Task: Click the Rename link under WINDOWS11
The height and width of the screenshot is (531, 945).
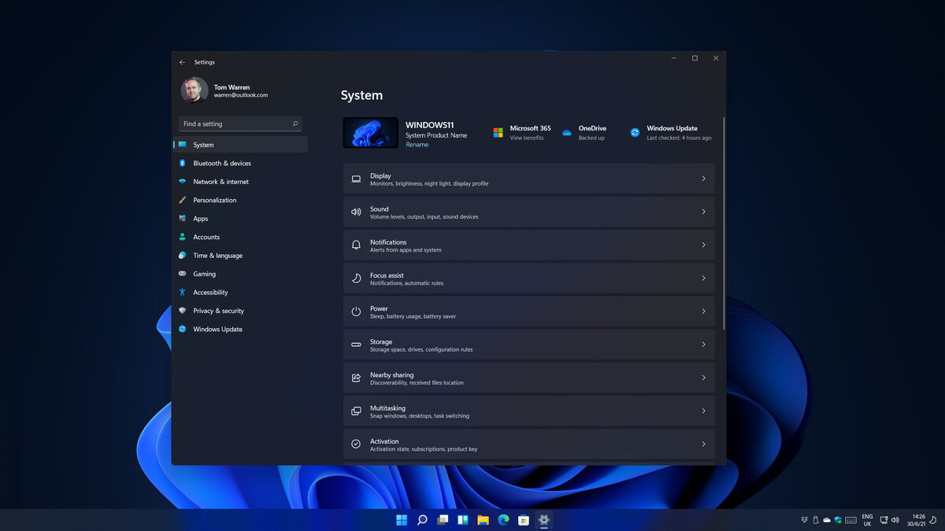Action: point(417,145)
